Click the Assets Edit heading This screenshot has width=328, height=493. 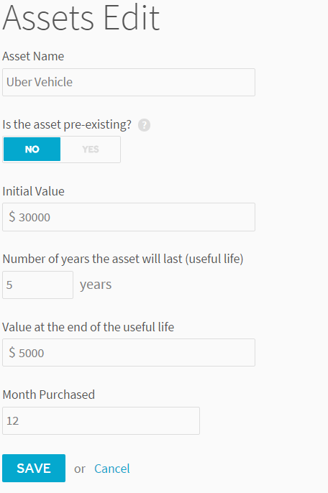click(x=81, y=18)
